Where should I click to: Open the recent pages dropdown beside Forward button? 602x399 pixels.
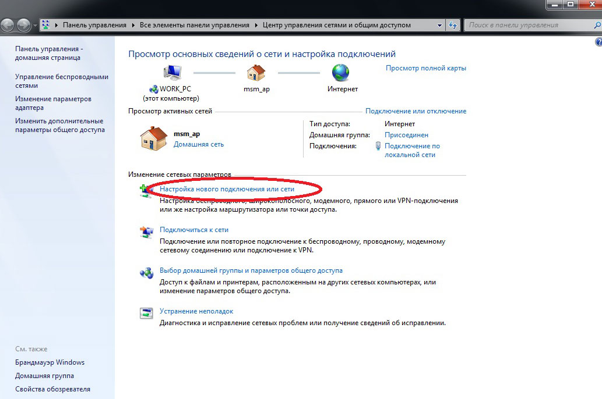click(35, 25)
